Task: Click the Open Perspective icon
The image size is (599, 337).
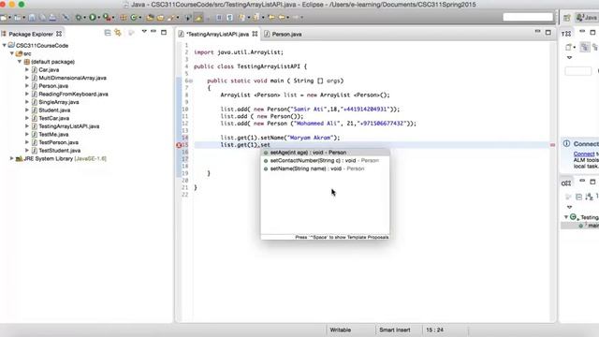Action: click(x=567, y=18)
